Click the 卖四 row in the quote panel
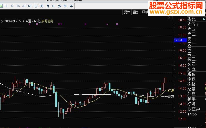This screenshot has height=128, width=206. pos(192,29)
